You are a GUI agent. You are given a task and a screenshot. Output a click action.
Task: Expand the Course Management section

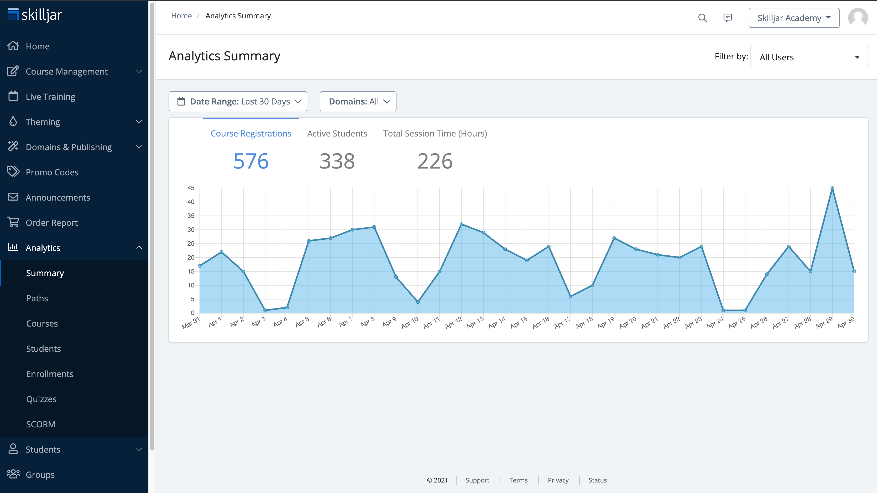tap(139, 71)
